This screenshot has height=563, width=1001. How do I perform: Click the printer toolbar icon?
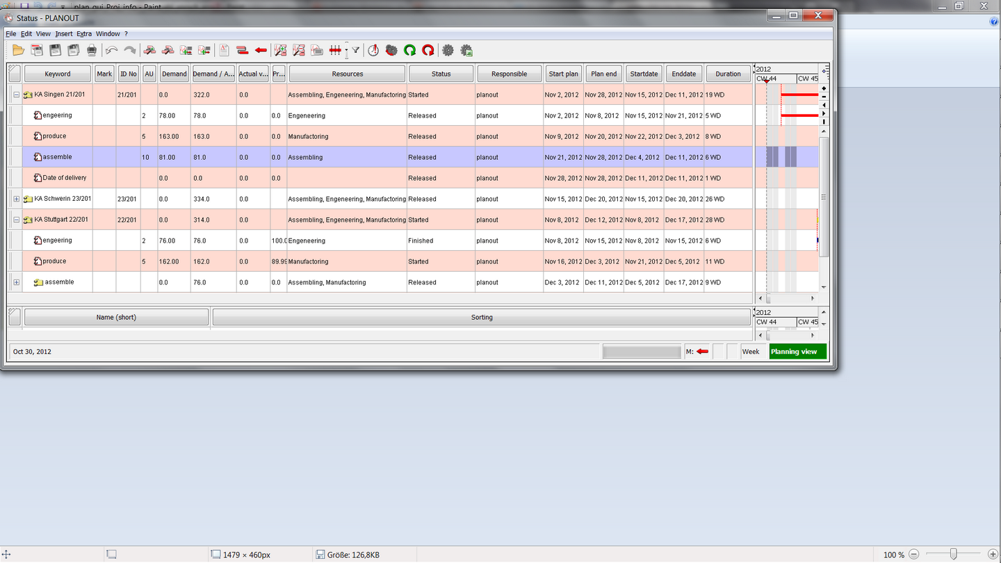point(92,50)
